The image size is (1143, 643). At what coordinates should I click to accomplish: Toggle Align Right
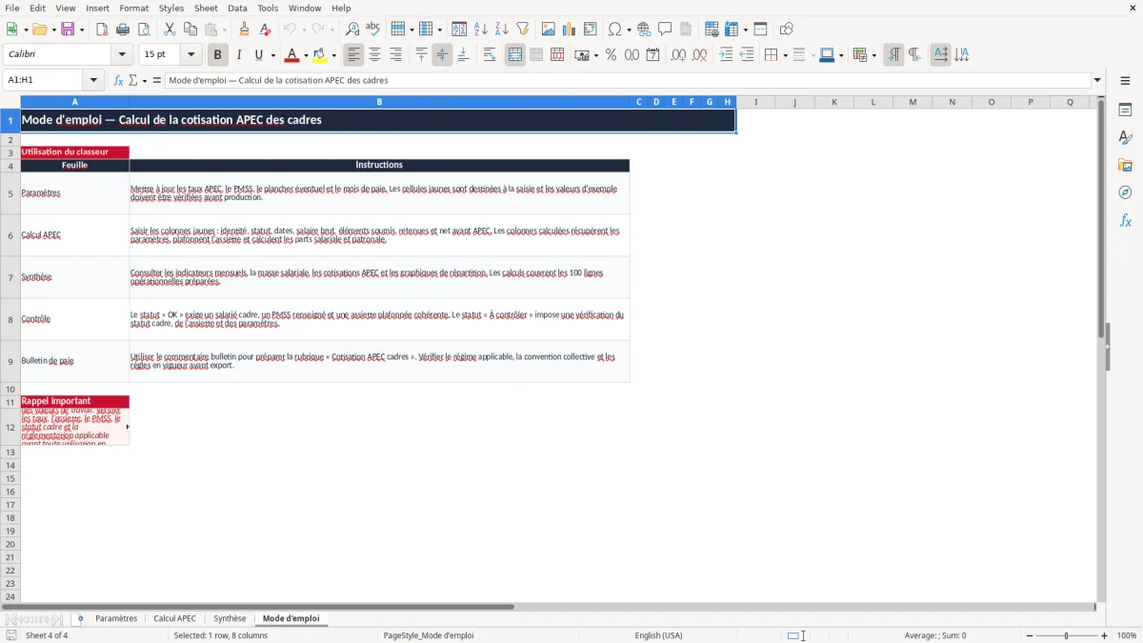click(x=396, y=55)
